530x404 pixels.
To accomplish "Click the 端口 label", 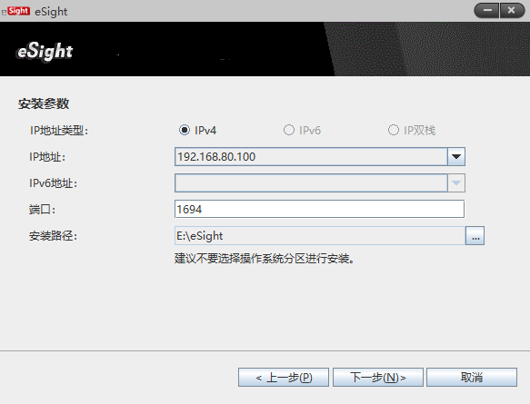I will coord(42,209).
